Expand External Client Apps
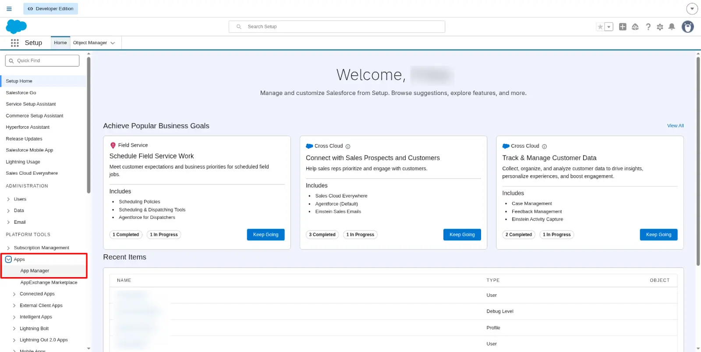The width and height of the screenshot is (701, 352). (14, 306)
